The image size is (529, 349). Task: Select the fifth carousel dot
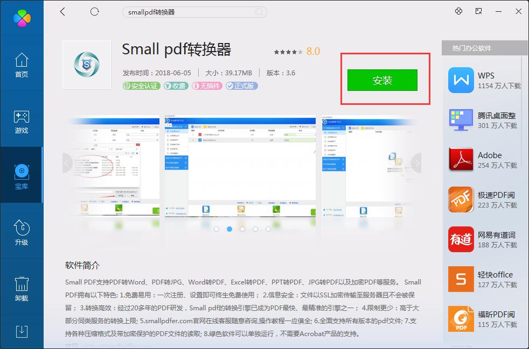[x=268, y=229]
